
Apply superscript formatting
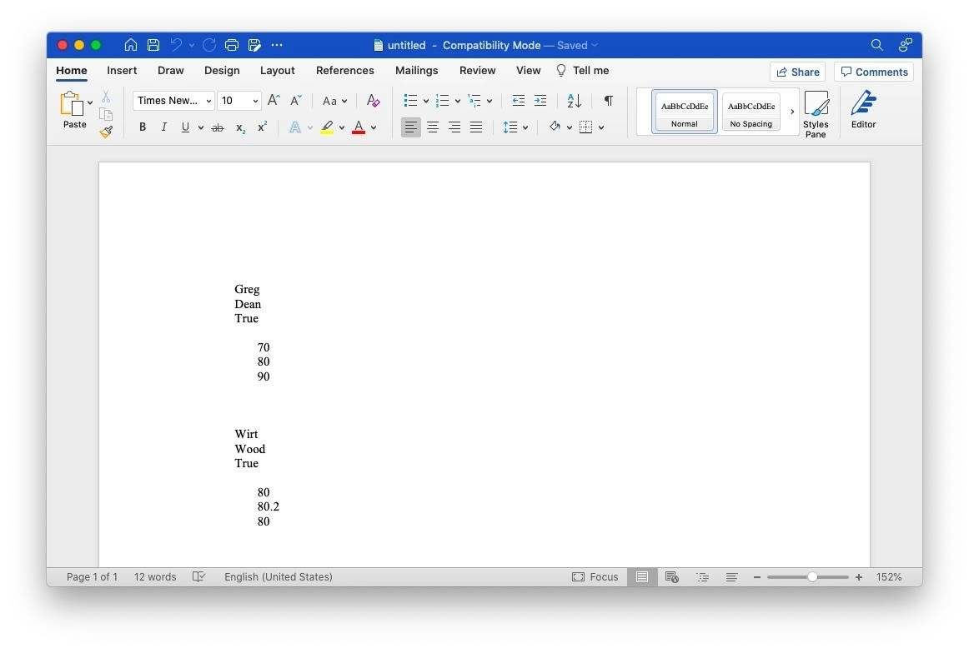click(262, 127)
